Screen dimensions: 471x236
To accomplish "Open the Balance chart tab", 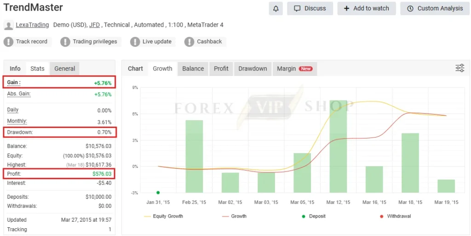I will pyautogui.click(x=193, y=69).
